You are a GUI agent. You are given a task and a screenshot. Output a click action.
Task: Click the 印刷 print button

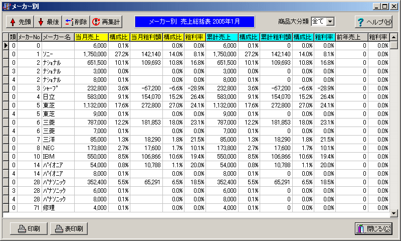coord(29,228)
